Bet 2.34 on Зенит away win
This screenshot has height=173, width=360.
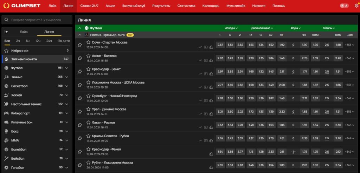(x=240, y=72)
